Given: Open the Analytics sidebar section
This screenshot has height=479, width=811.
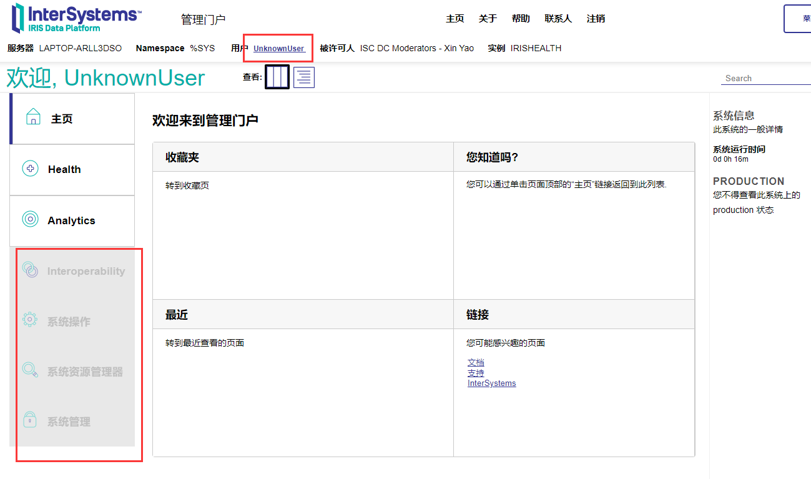Looking at the screenshot, I should [x=72, y=220].
